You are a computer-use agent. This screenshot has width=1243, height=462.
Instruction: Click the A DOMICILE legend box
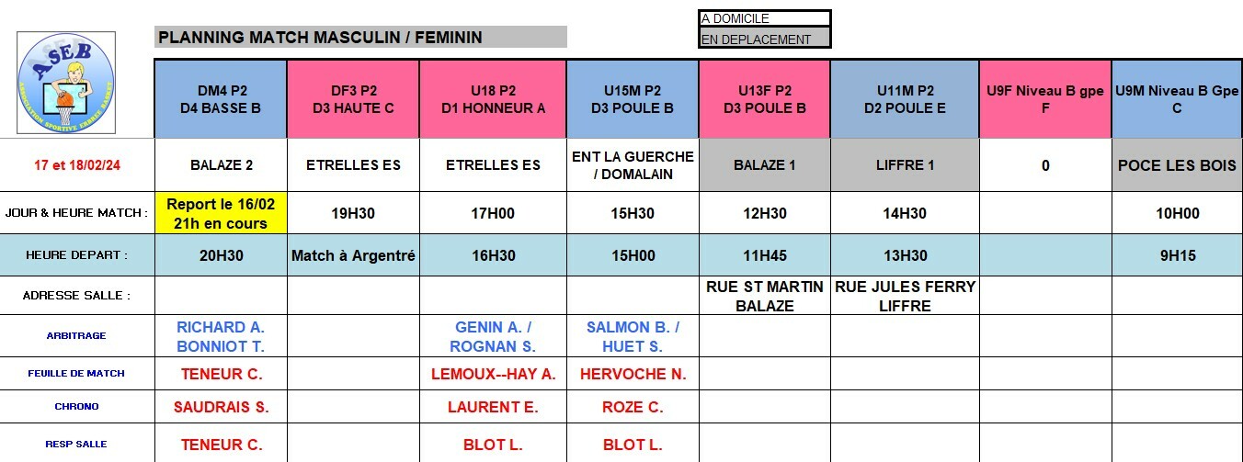pyautogui.click(x=764, y=18)
